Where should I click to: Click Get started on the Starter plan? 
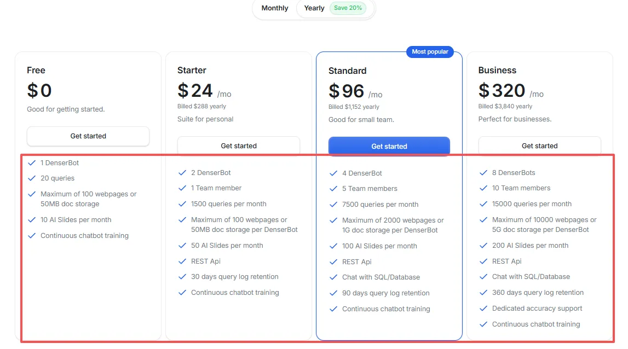pos(238,146)
